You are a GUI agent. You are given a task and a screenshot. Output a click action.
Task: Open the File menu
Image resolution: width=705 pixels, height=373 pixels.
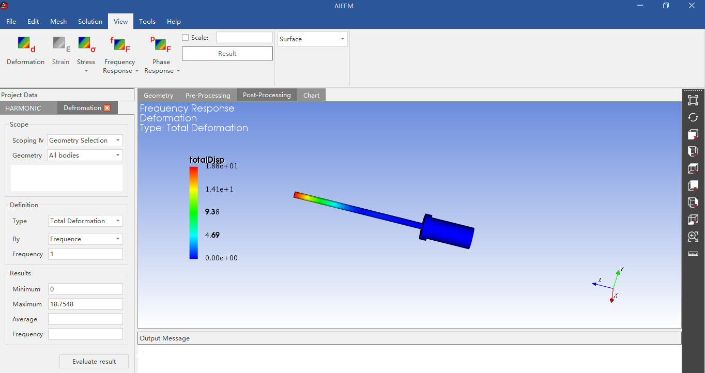point(11,22)
